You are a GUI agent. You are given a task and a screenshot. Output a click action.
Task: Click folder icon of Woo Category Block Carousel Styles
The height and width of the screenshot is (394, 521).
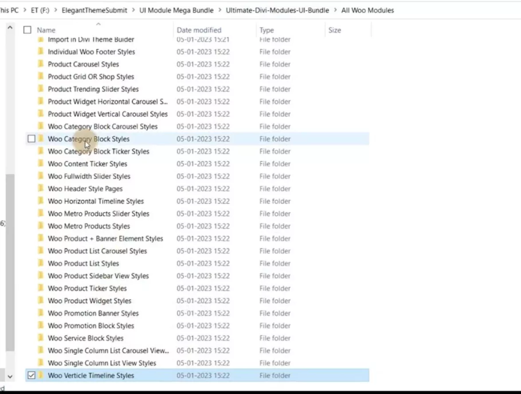point(41,126)
